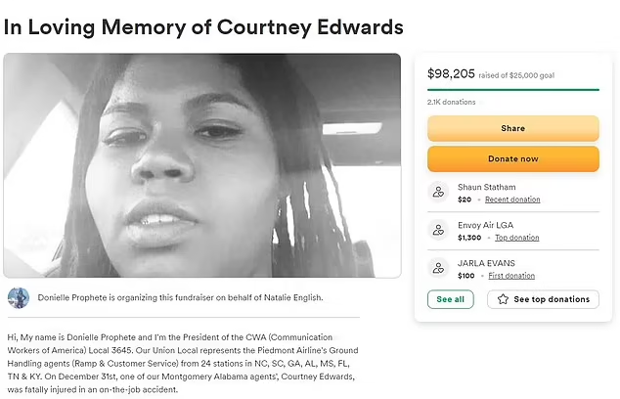Open the Top donation link
The width and height of the screenshot is (620, 399).
(x=516, y=238)
